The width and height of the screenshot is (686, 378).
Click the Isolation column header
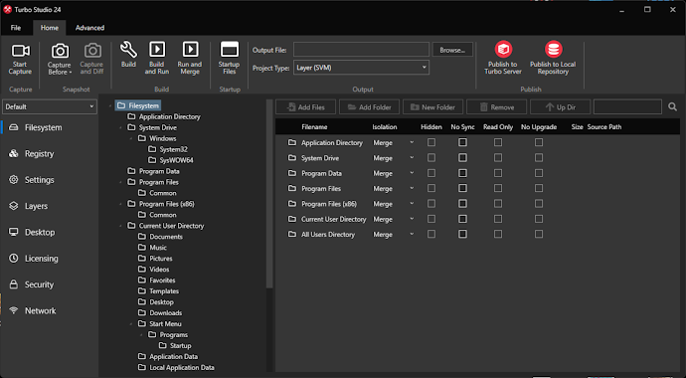(385, 127)
